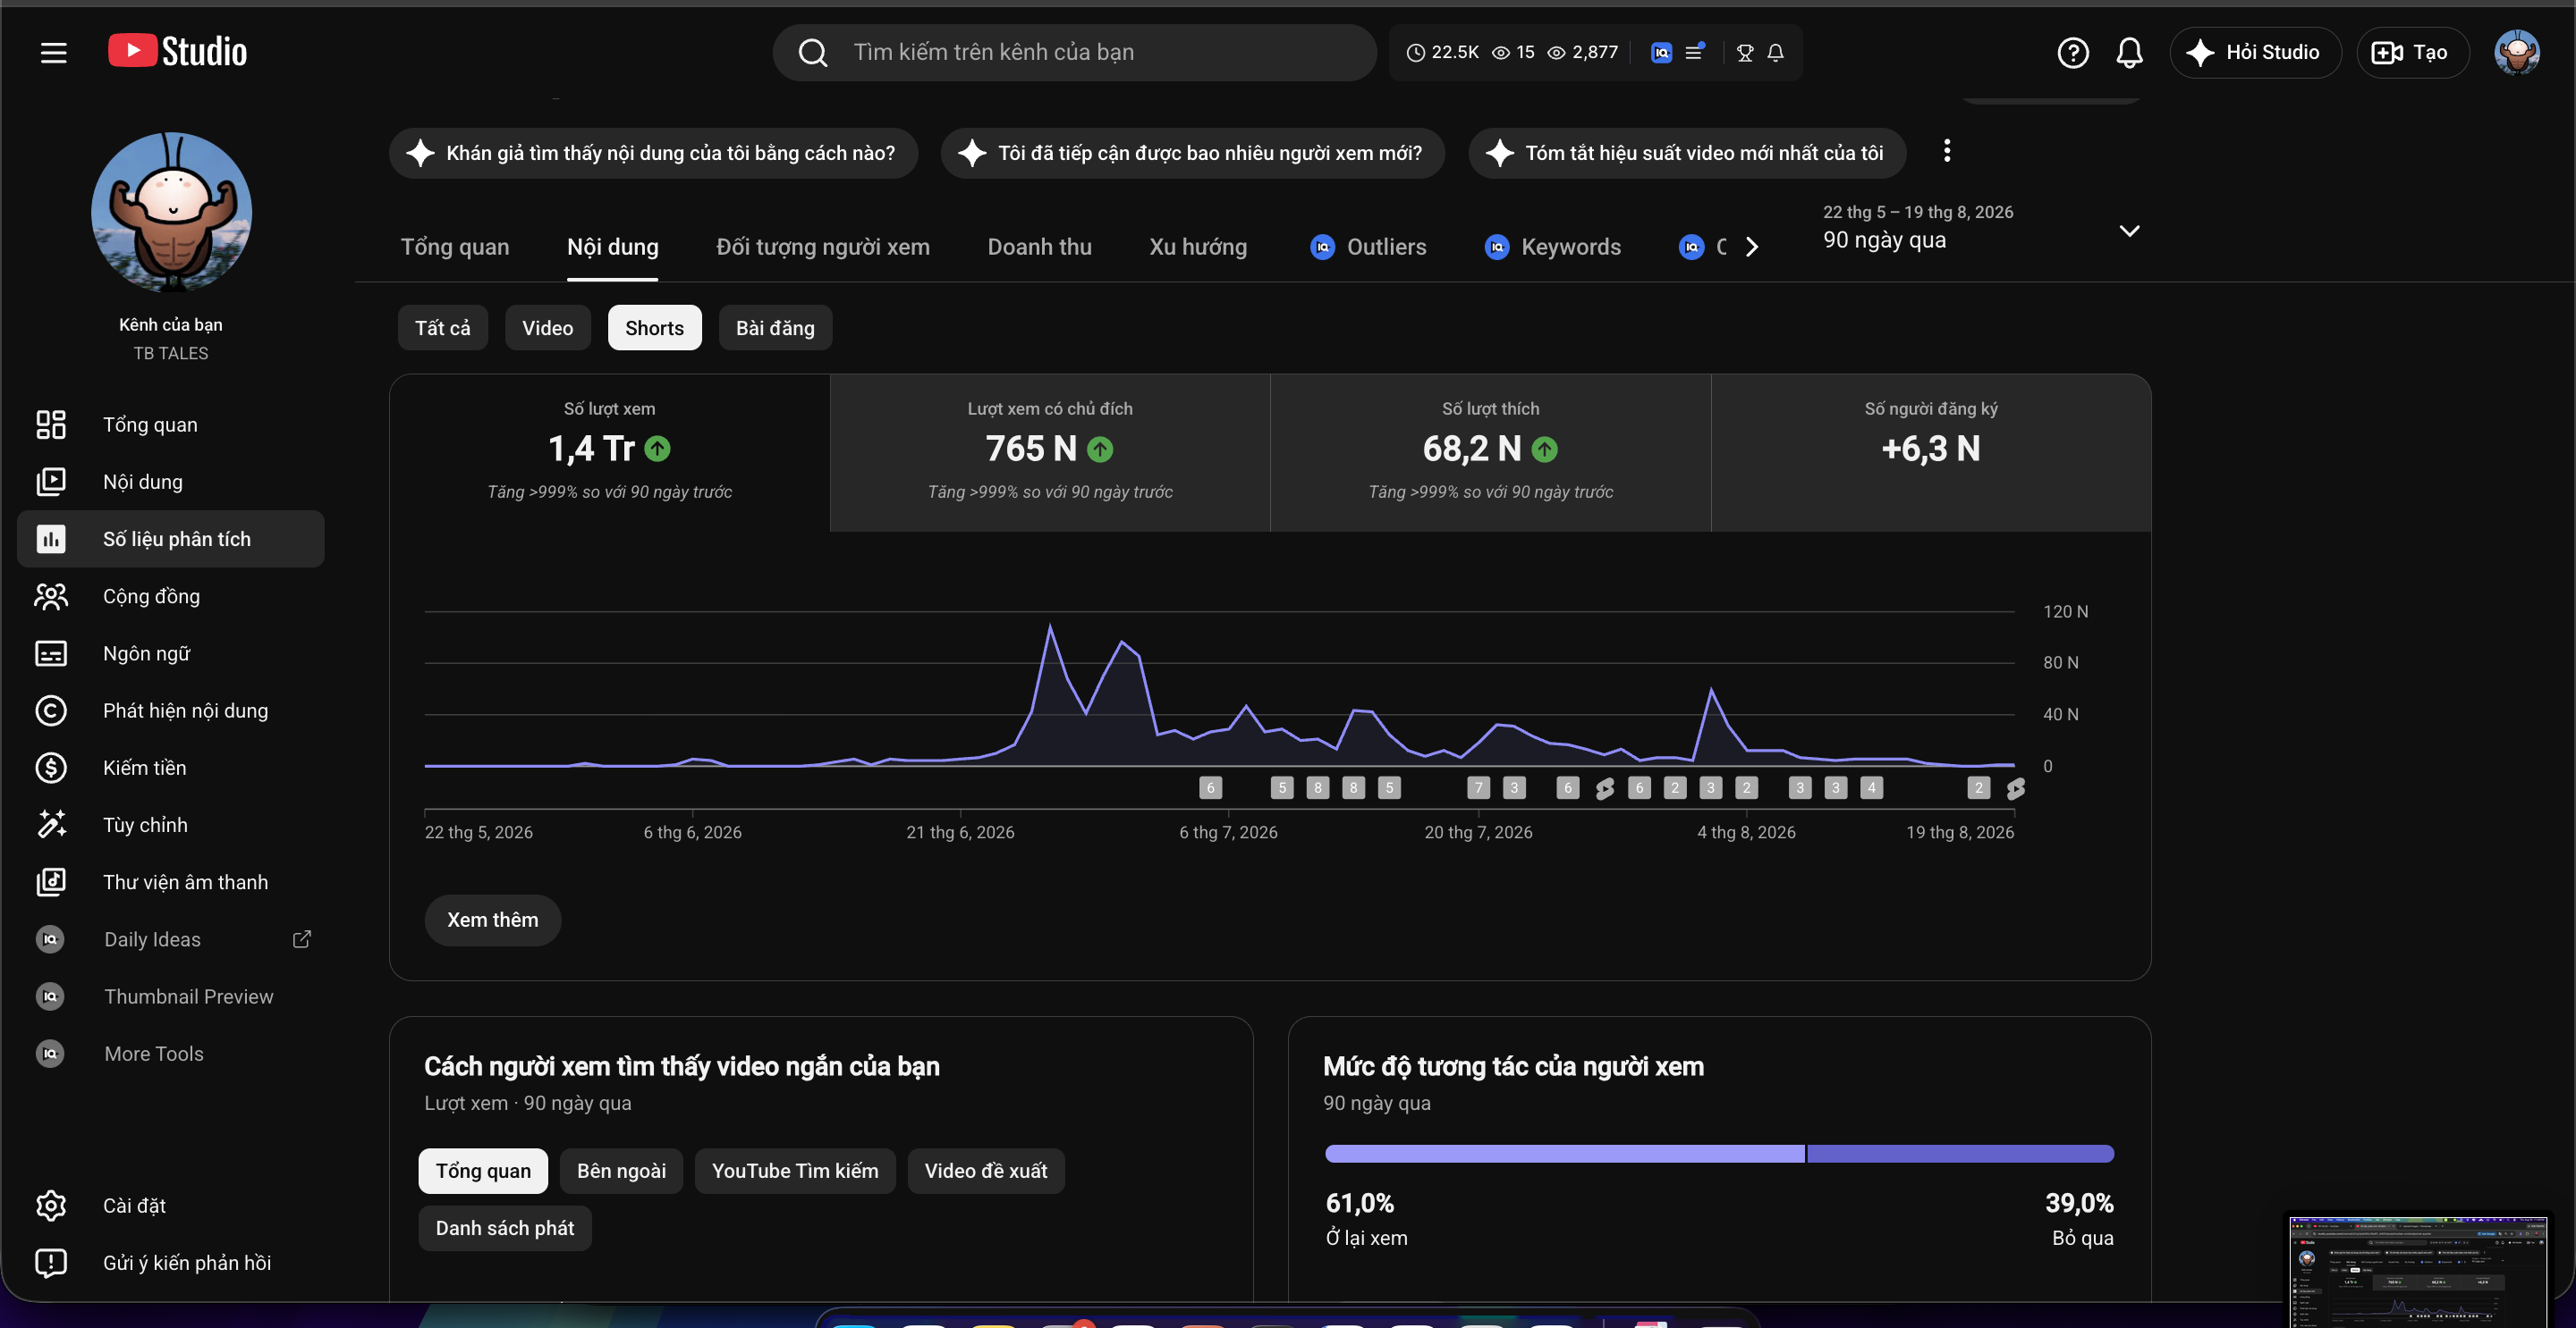Select the Shorts content filter chip
The width and height of the screenshot is (2576, 1328).
click(x=654, y=328)
